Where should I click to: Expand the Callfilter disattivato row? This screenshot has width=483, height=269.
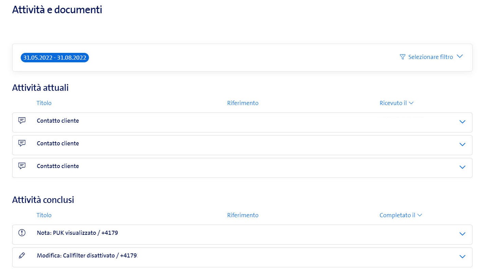pos(462,256)
